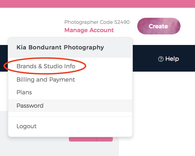
Task: Click the dark navy bar right of Help
Action: 187,58
